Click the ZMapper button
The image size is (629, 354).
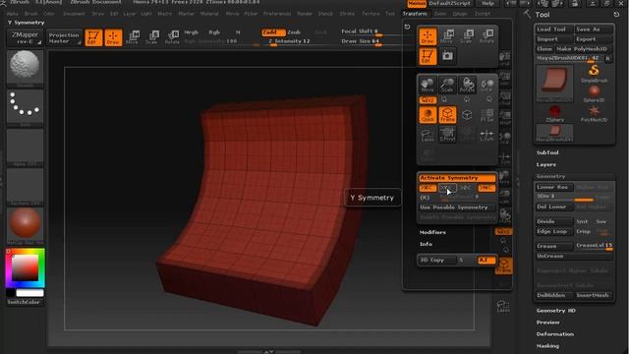25,37
